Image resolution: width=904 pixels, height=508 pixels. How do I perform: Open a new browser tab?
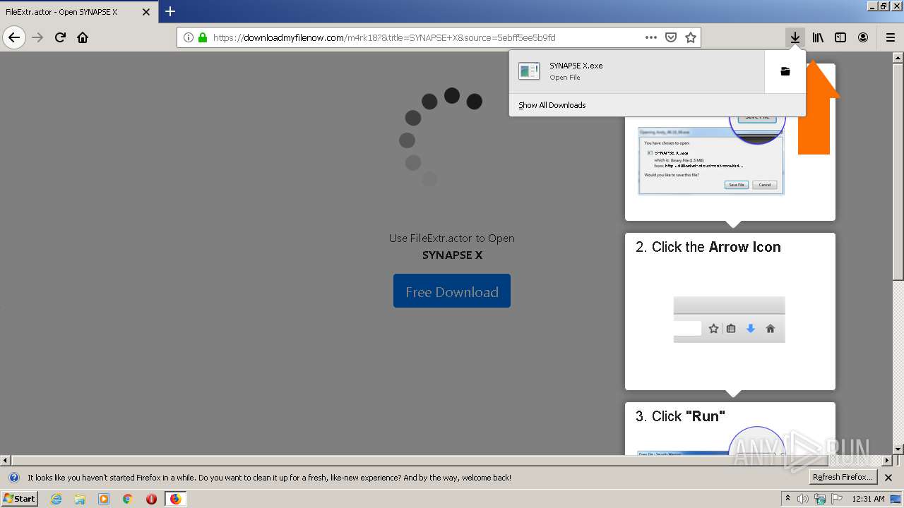pos(170,11)
